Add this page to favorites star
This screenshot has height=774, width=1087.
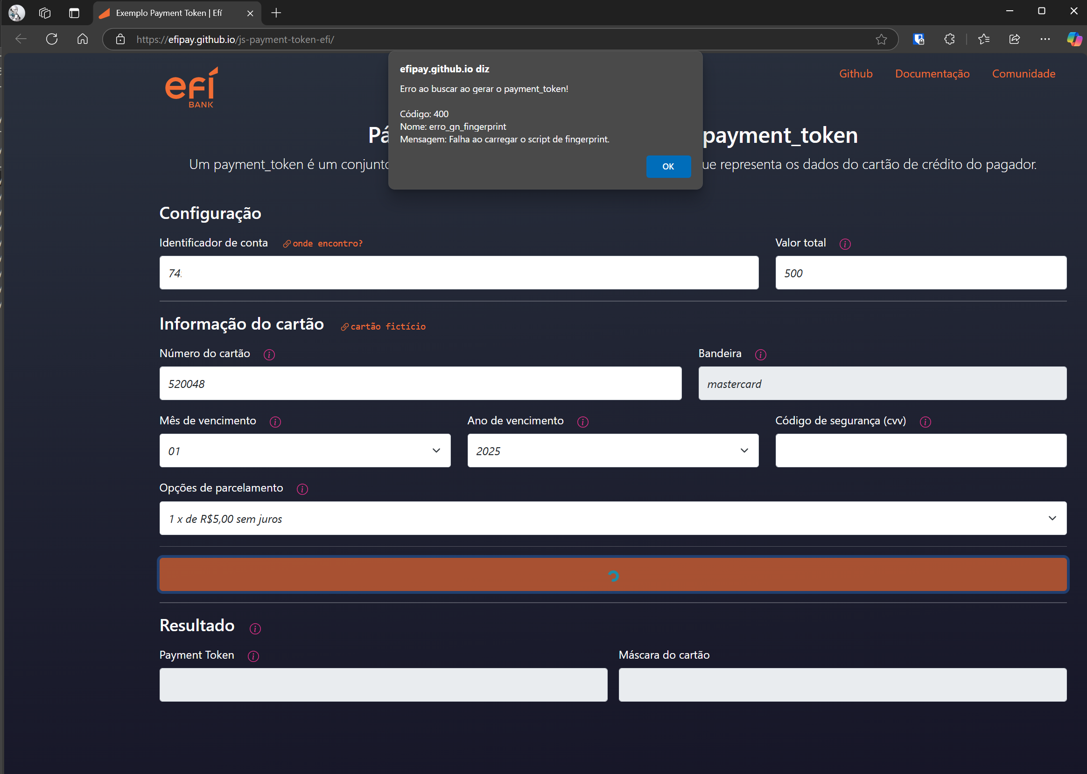881,39
